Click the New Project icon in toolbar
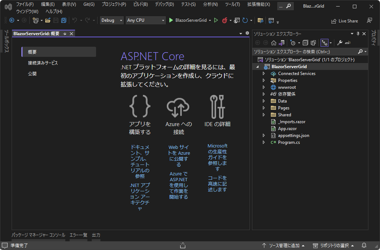 tap(36, 20)
